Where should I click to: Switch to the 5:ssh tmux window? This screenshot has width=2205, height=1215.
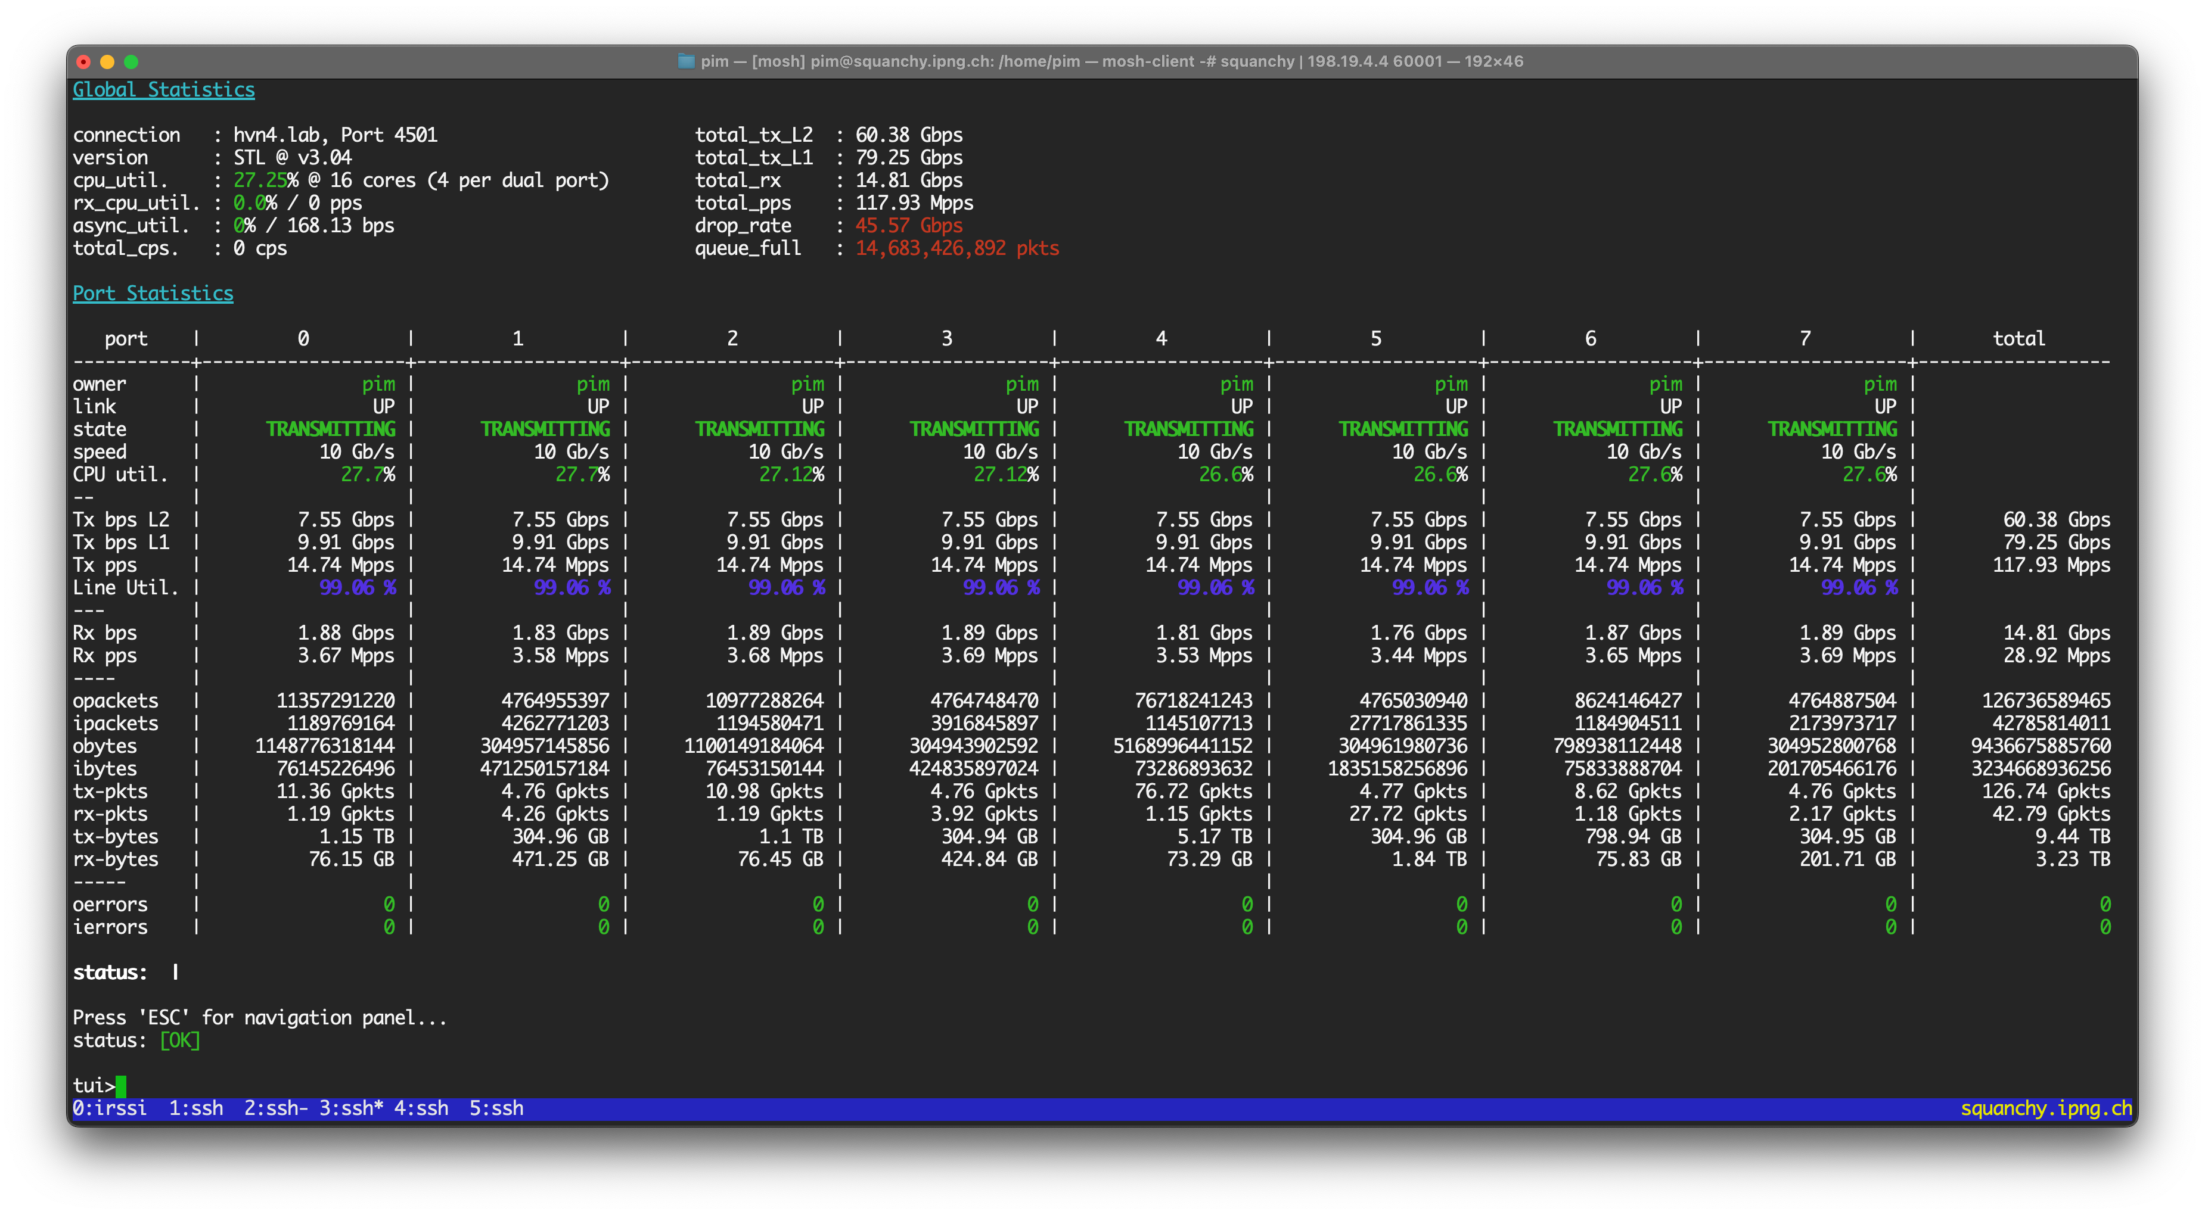tap(496, 1109)
